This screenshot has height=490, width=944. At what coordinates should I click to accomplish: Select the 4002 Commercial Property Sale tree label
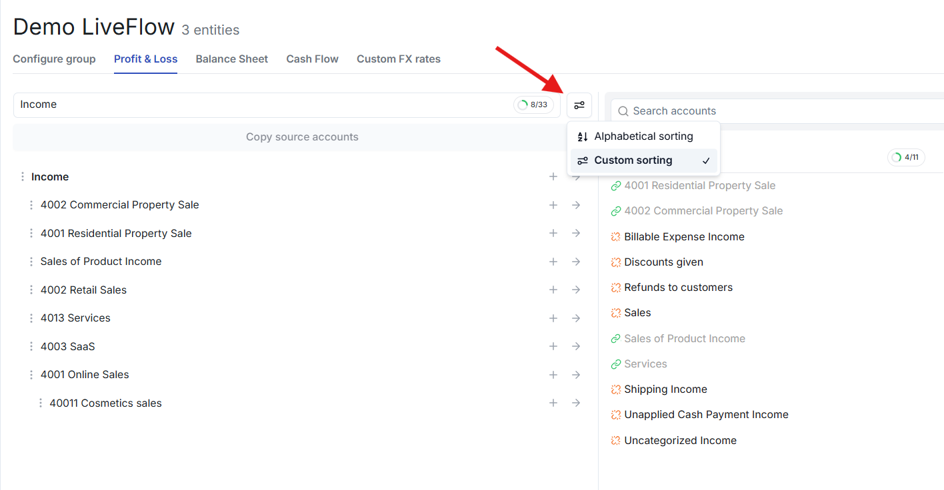(x=120, y=205)
